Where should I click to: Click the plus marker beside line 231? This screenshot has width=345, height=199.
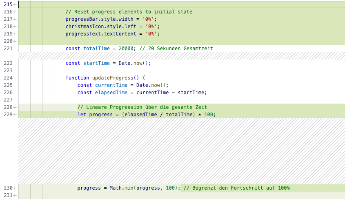coord(15,195)
